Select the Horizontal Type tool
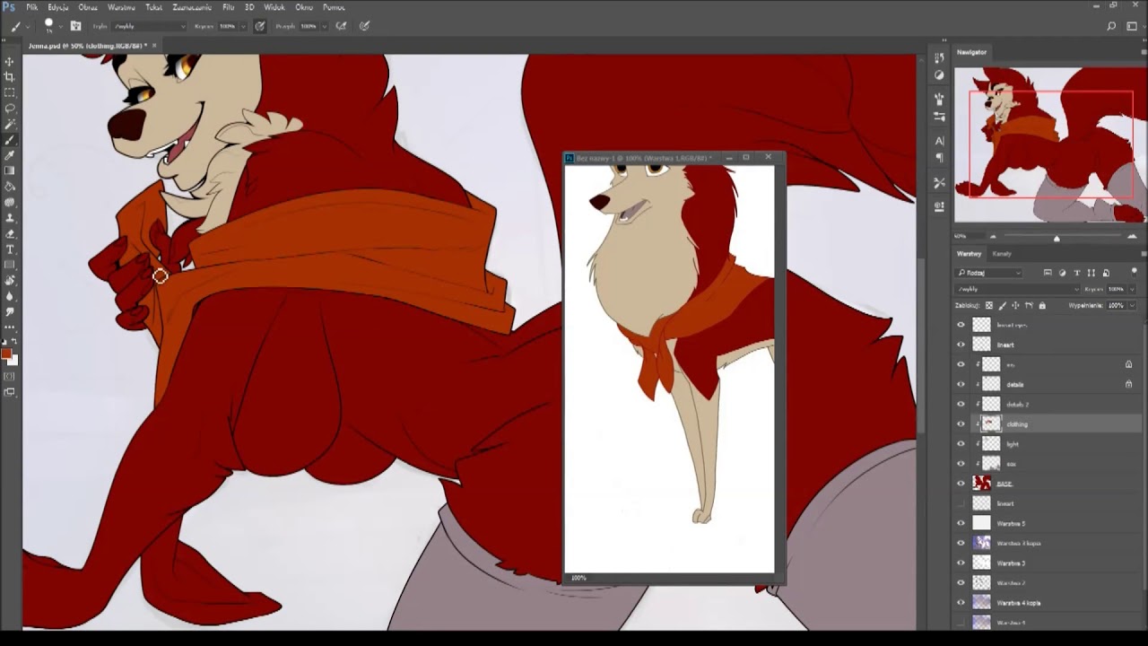The image size is (1148, 646). (10, 249)
